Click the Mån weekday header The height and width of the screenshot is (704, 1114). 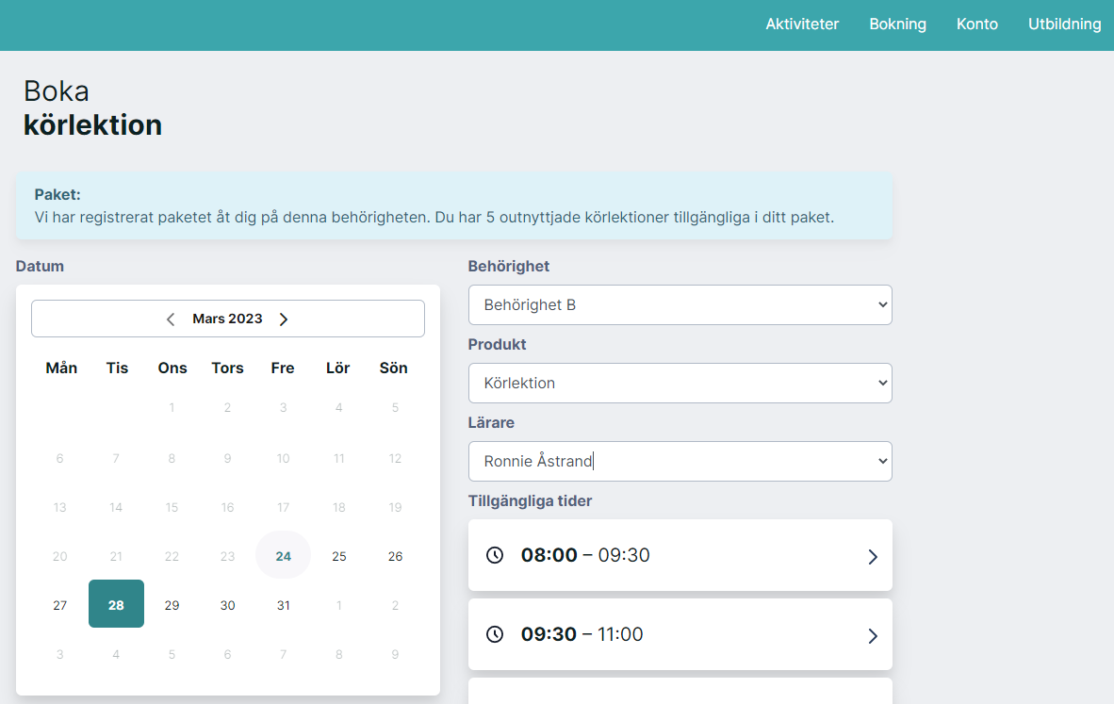[61, 368]
